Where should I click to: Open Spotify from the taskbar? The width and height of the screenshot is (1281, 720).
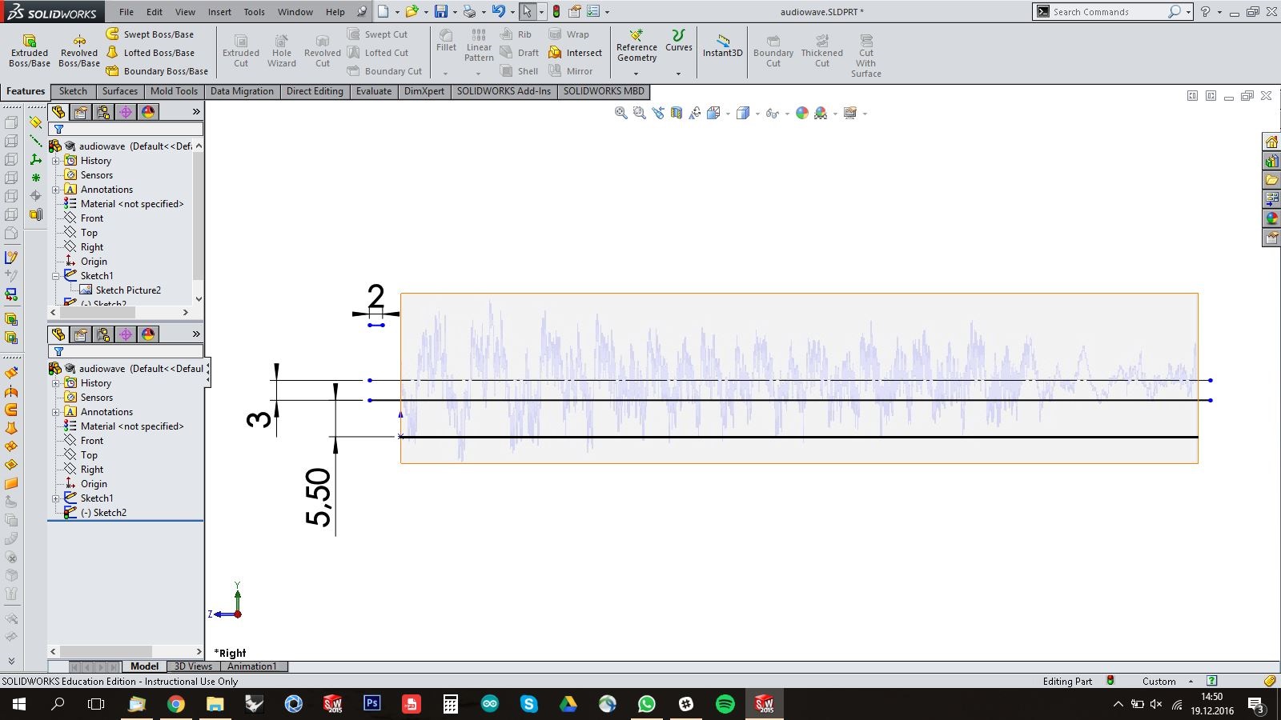725,704
